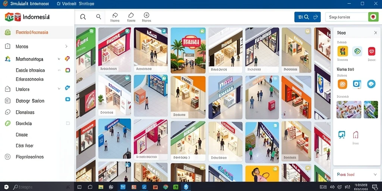Open the Dtiede sidebar sub-item

(22, 134)
